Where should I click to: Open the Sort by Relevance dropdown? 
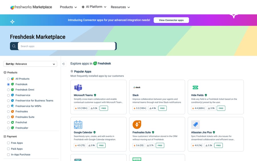(30, 64)
